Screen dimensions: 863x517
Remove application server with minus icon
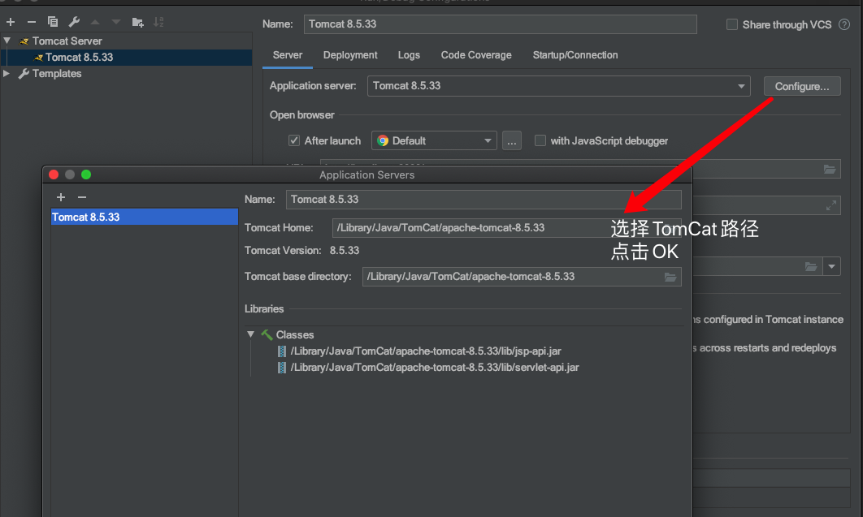[82, 197]
